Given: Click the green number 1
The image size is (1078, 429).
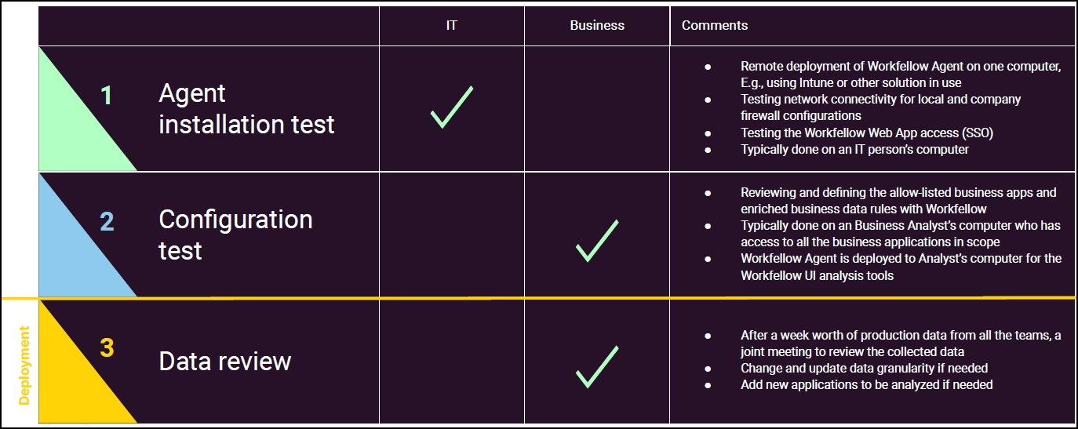Looking at the screenshot, I should pyautogui.click(x=107, y=96).
